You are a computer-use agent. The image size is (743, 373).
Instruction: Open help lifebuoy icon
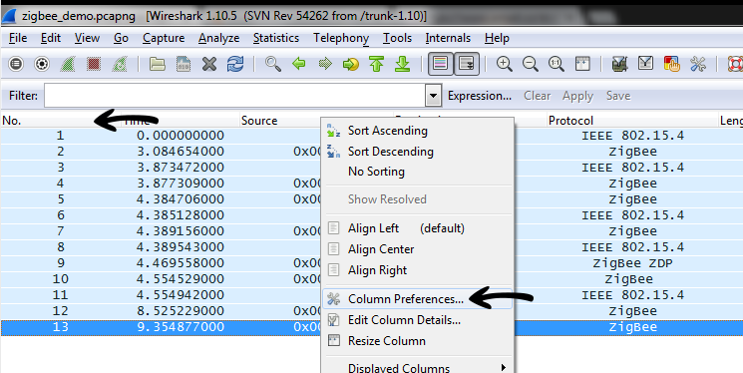point(735,64)
